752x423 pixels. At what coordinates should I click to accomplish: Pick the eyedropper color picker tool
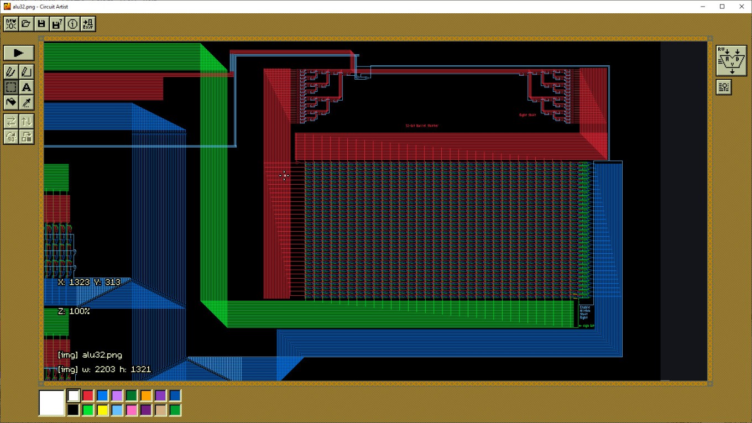(27, 103)
